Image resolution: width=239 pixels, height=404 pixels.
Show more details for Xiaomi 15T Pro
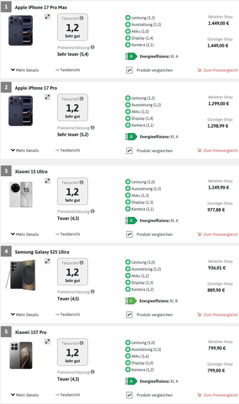[x=25, y=395]
